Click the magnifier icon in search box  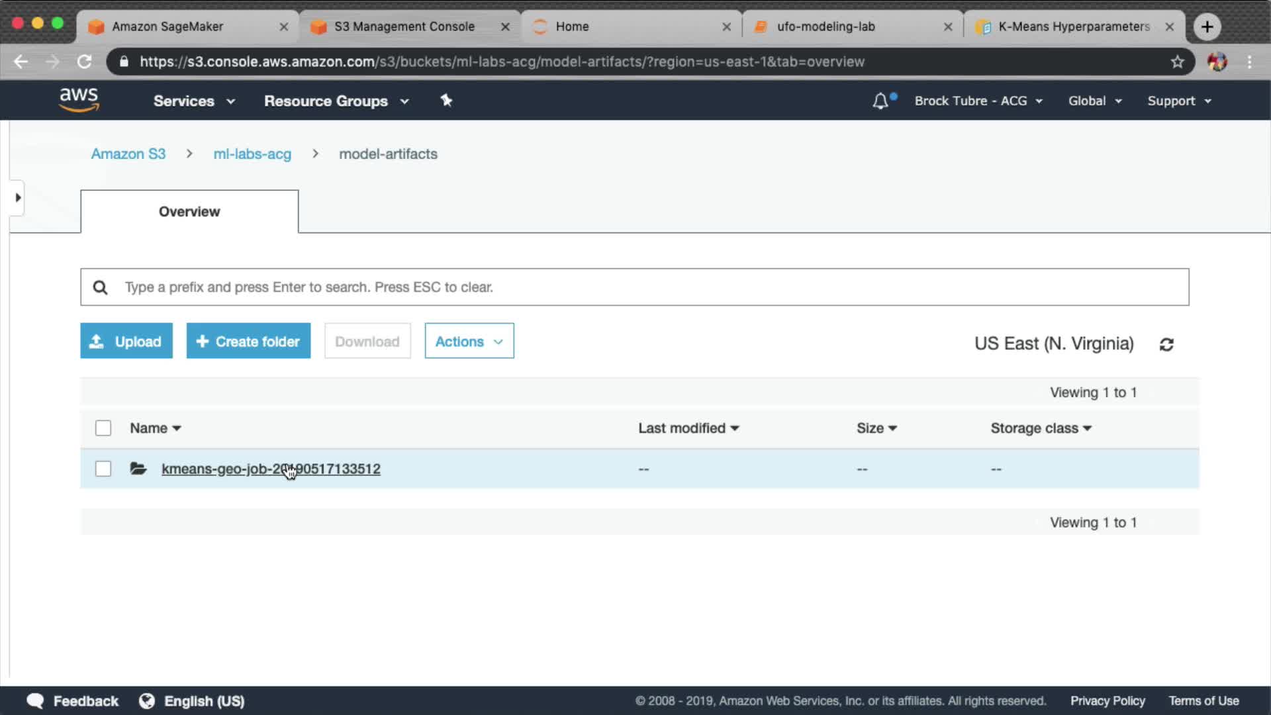coord(100,287)
